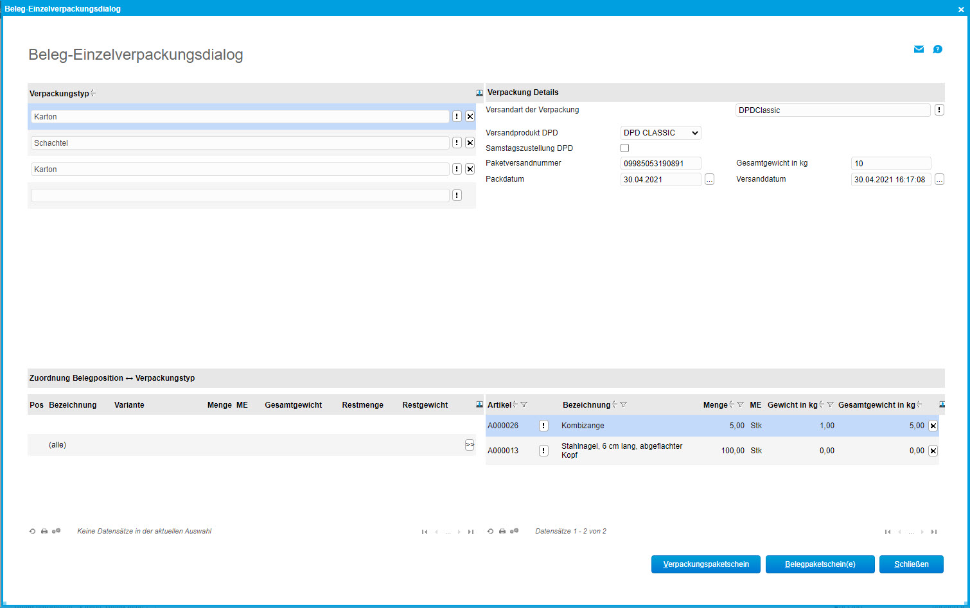Screen dimensions: 970x608
Task: Go to first page in left table pager
Action: 425,532
